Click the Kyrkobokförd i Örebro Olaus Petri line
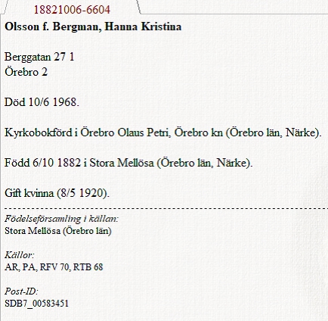 [x=163, y=132]
